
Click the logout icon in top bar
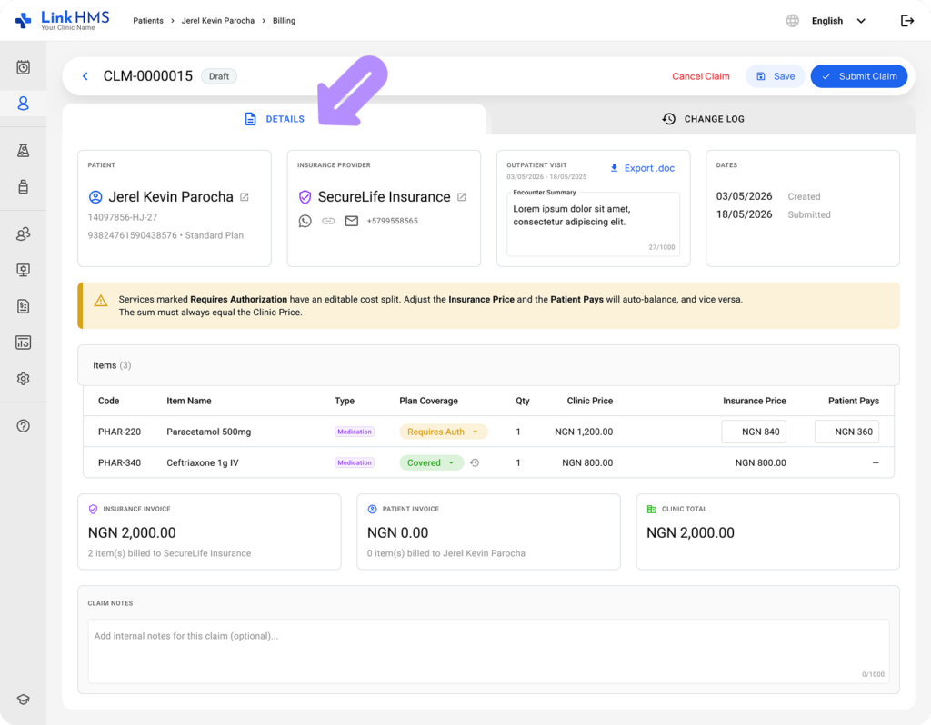click(x=907, y=21)
